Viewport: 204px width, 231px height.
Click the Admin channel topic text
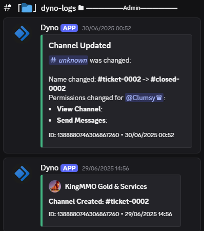132,8
